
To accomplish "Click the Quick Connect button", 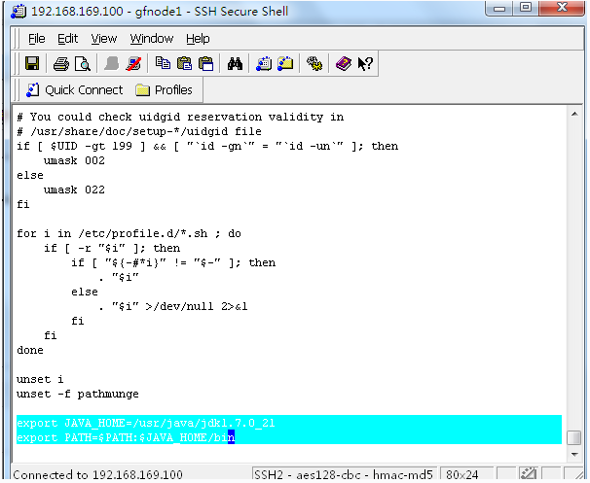I will pyautogui.click(x=75, y=90).
